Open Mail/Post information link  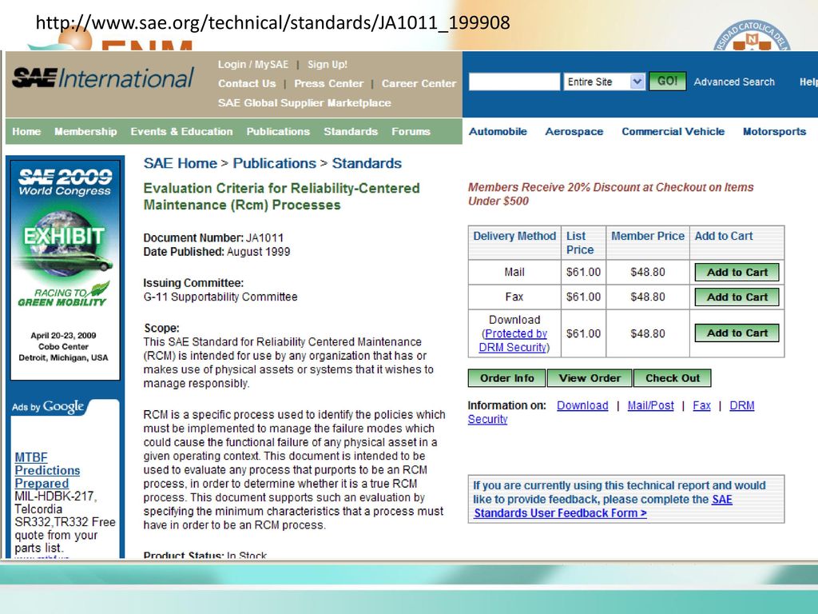pos(650,405)
